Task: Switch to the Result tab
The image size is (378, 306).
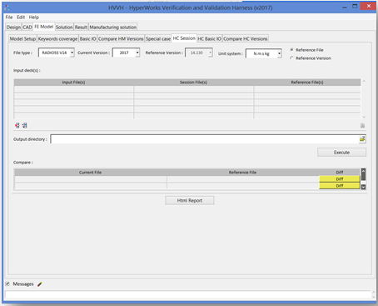Action: [81, 28]
